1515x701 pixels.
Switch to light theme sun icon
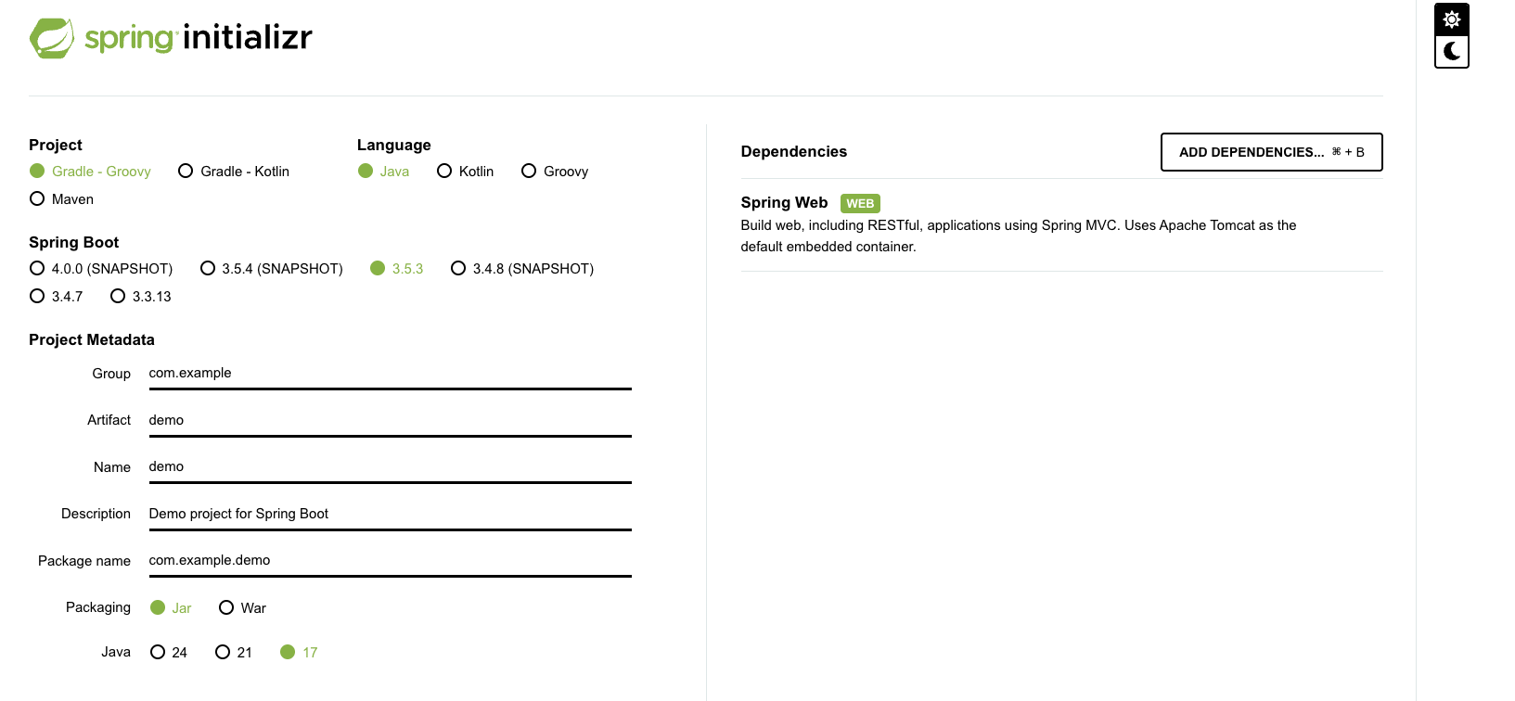coord(1452,19)
